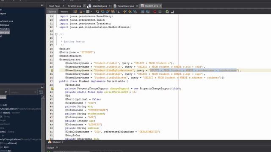Expand the breadcrumb chevron after Student
Screen dimensions: 271x152
coord(63,142)
